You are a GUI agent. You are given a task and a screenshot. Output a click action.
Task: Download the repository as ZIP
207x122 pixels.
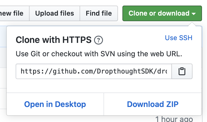pos(153,104)
